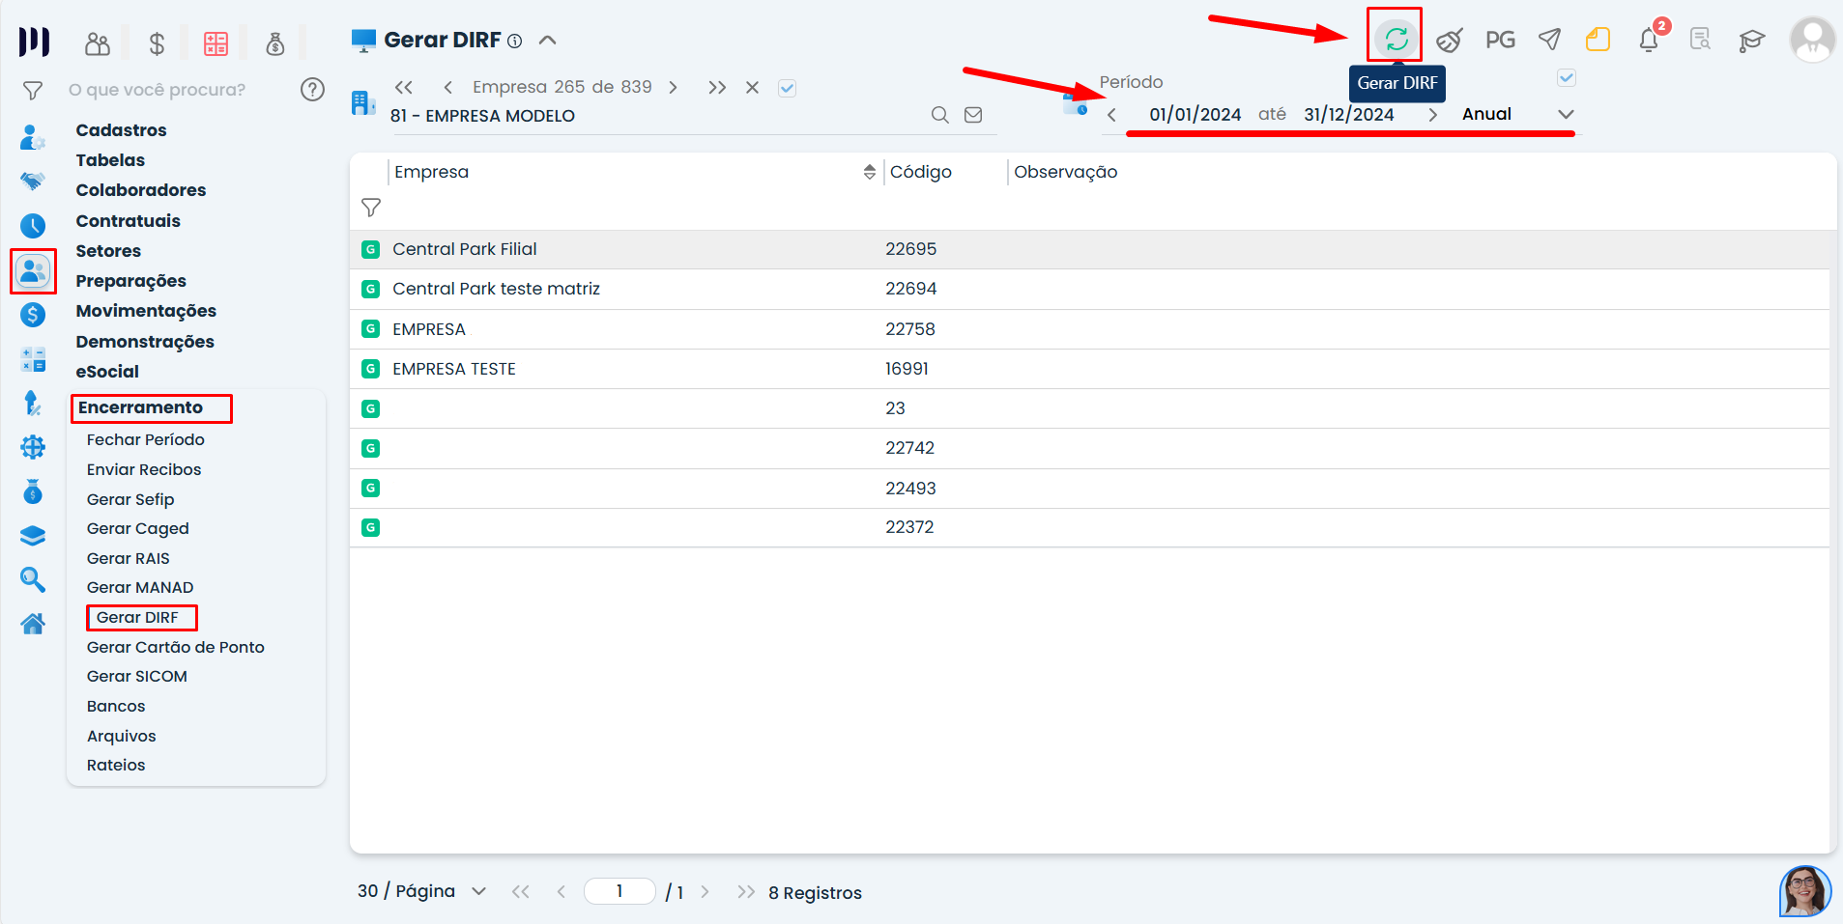
Task: Go to the home icon in sidebar
Action: click(33, 624)
